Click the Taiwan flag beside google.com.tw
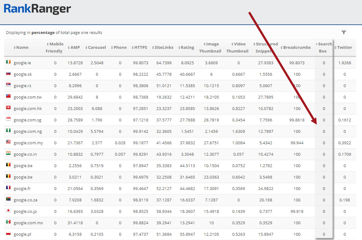This screenshot has height=240, width=362. point(8,96)
